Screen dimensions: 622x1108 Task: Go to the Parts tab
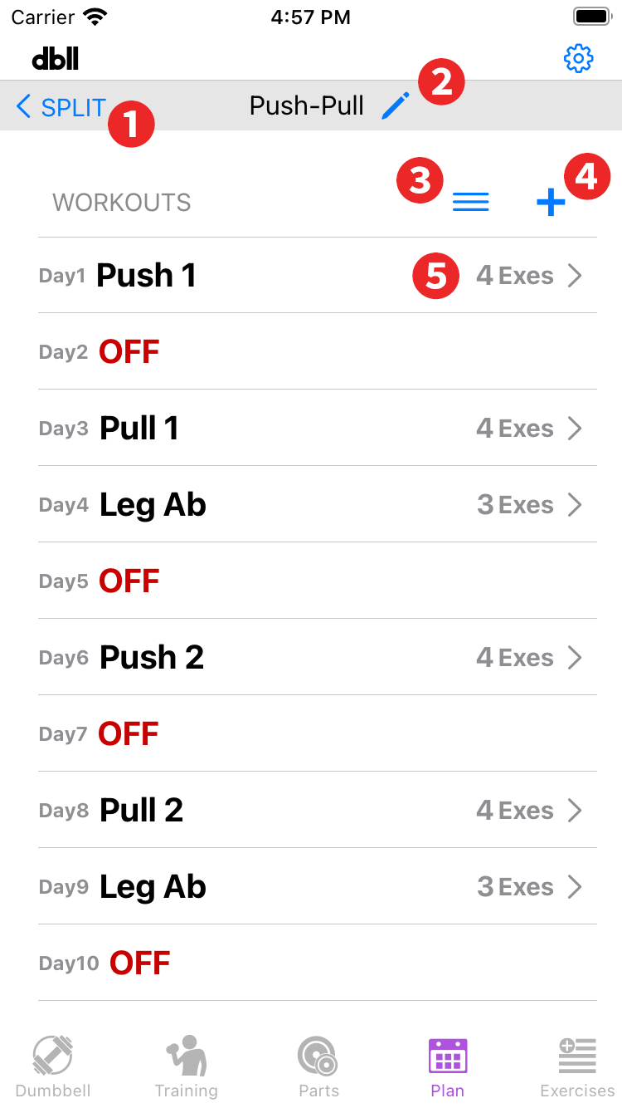(318, 1066)
